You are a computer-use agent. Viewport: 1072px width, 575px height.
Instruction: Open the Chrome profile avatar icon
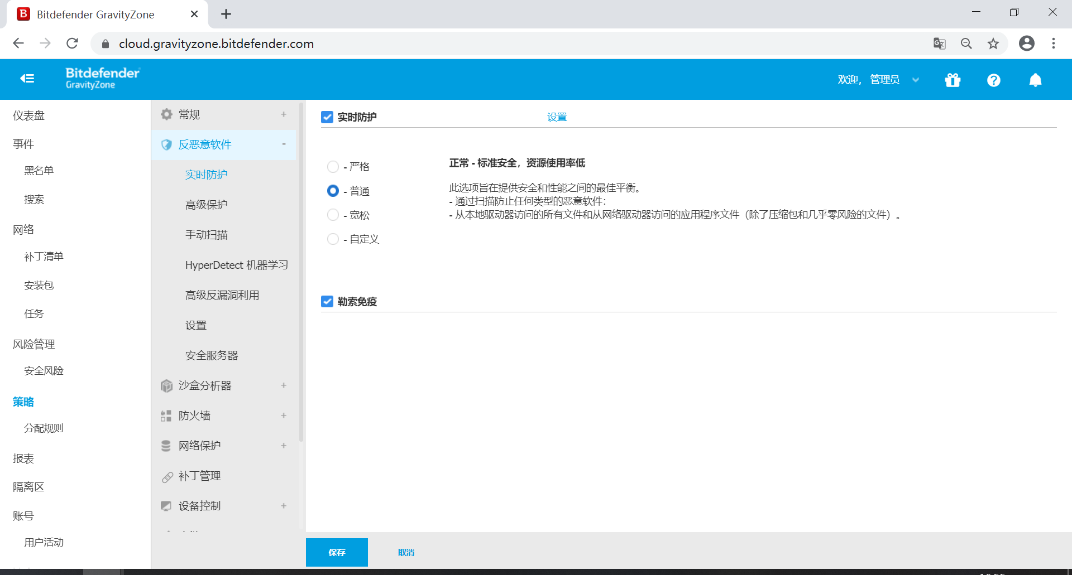(x=1027, y=43)
